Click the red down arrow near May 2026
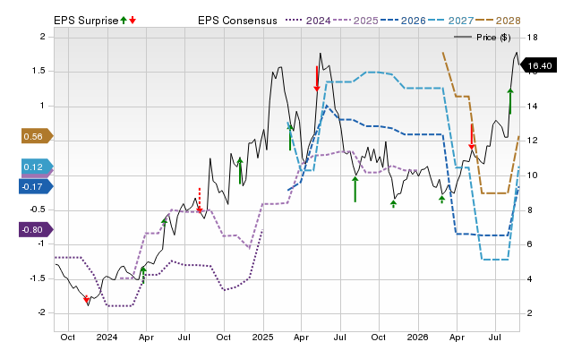The image size is (573, 342). 472,137
